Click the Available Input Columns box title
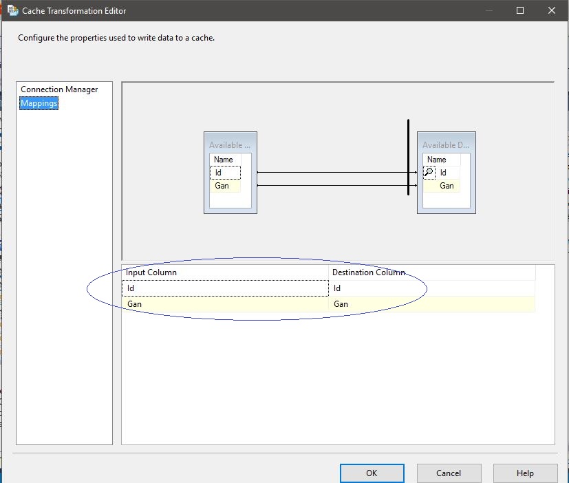 click(x=230, y=144)
